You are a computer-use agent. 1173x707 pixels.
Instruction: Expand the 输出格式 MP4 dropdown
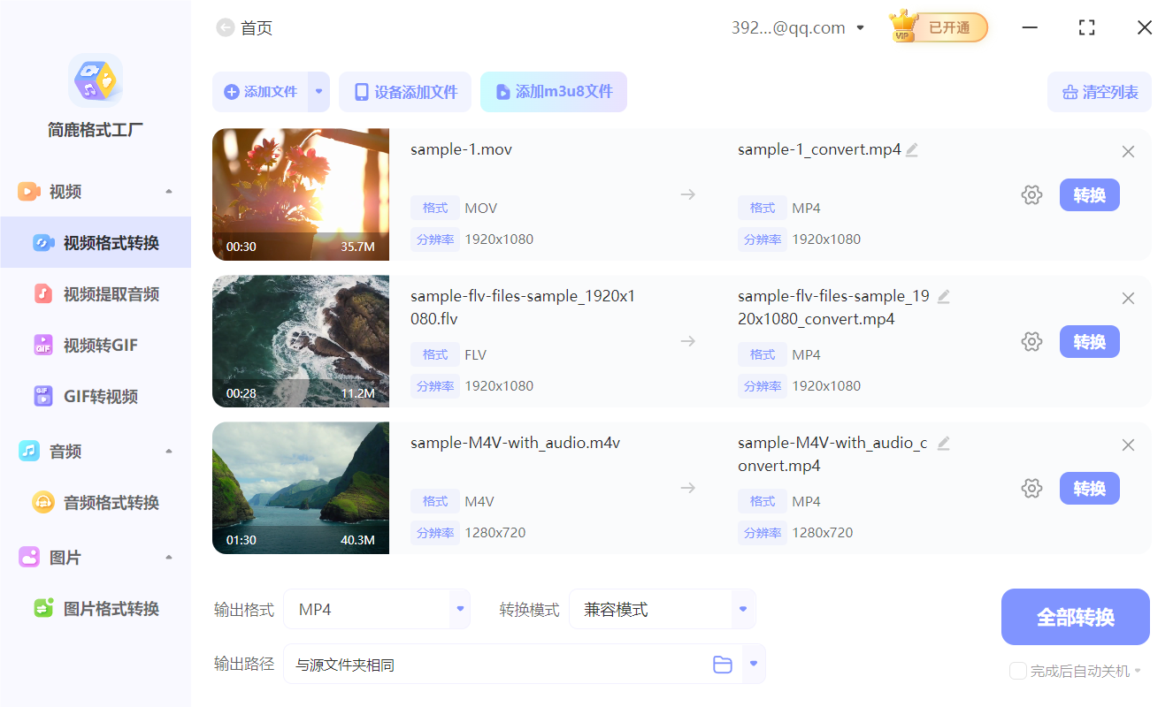(x=459, y=609)
